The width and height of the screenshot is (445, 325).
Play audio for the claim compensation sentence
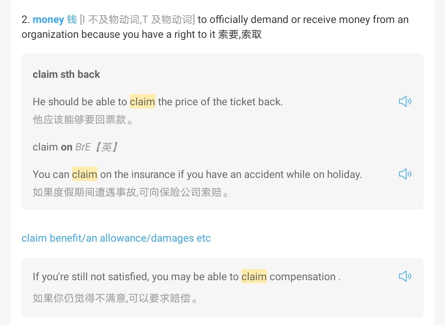(405, 276)
